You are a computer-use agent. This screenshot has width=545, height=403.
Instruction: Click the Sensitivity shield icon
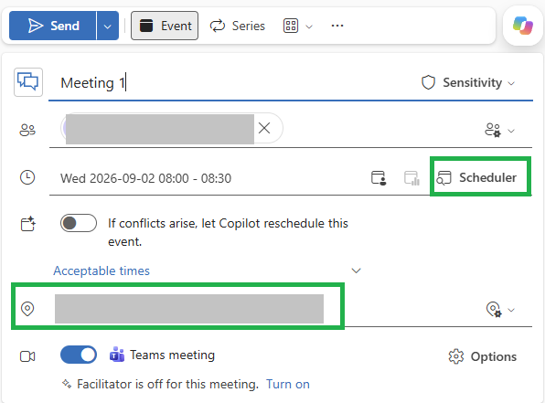[428, 82]
